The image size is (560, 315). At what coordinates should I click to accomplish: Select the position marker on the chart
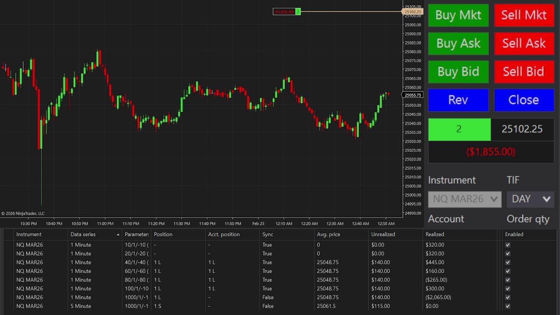coord(287,12)
